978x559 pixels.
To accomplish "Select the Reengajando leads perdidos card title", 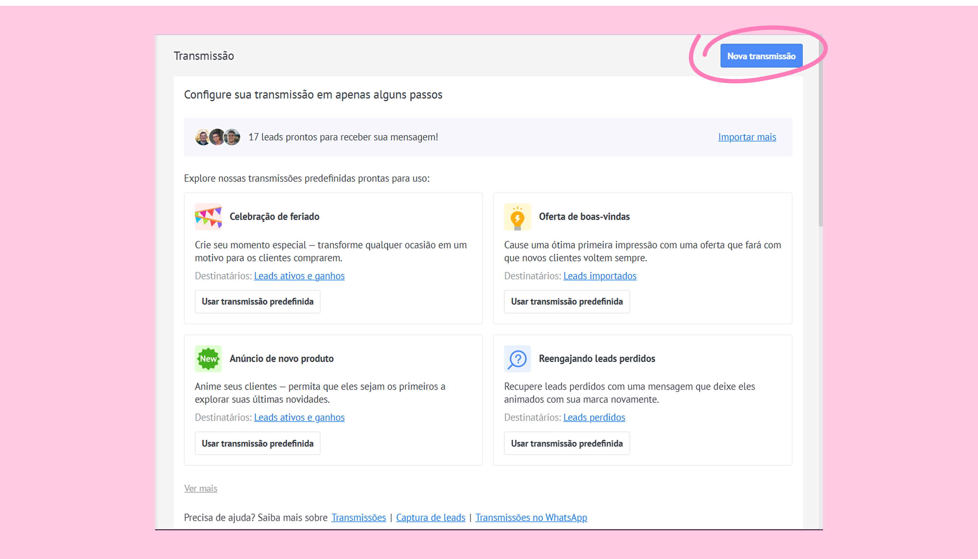I will pyautogui.click(x=597, y=359).
